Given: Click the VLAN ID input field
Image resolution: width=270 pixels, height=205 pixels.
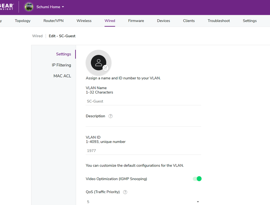Looking at the screenshot, I should click(143, 151).
